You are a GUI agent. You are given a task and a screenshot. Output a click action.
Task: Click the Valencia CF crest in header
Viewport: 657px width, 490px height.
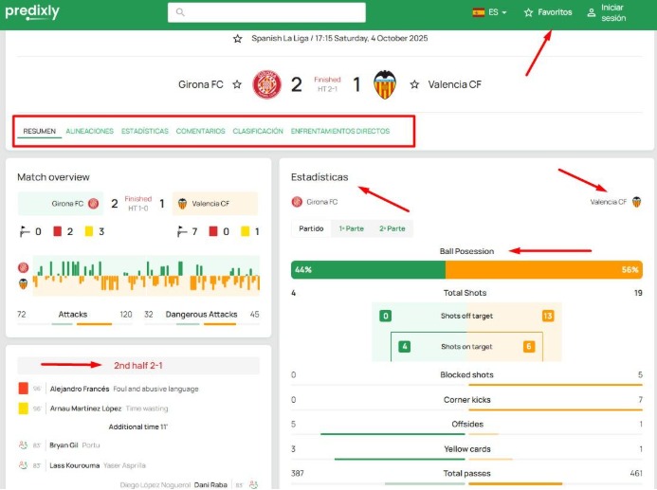tap(384, 84)
